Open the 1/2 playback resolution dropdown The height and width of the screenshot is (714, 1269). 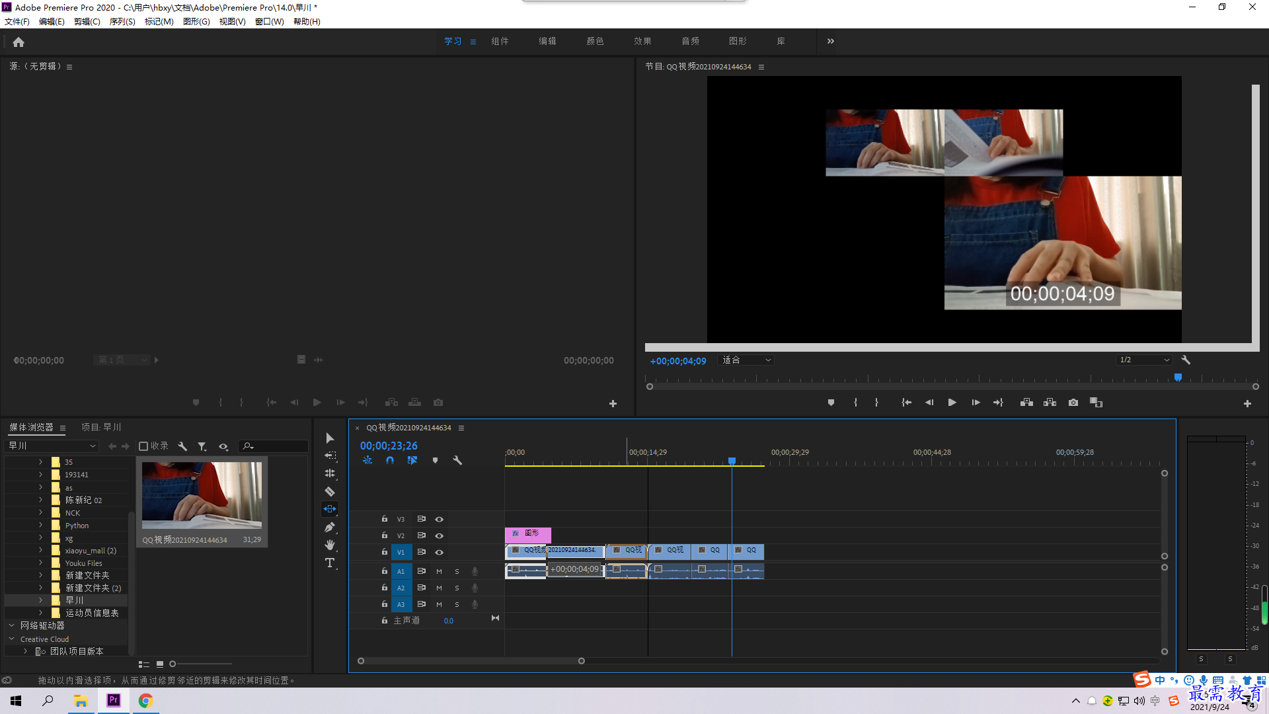pyautogui.click(x=1144, y=360)
